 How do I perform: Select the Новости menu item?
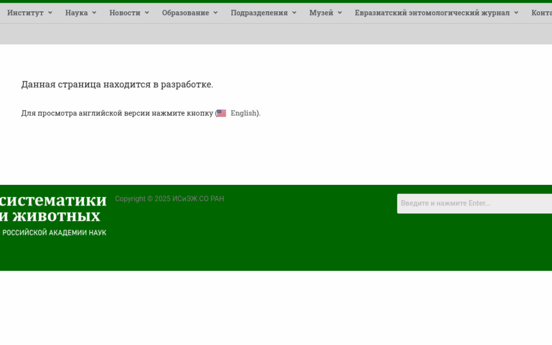point(125,13)
